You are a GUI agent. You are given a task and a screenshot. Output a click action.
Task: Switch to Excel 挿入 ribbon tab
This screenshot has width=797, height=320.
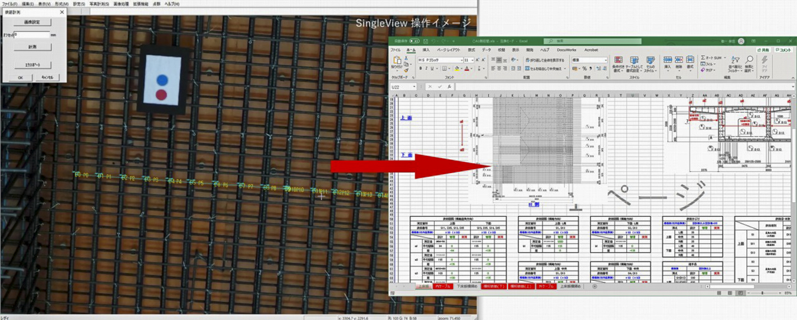(426, 50)
